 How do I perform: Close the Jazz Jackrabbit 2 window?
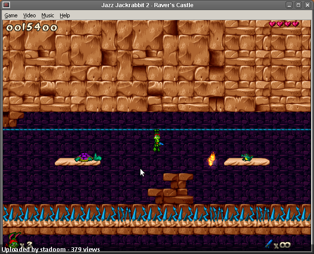[307, 5]
